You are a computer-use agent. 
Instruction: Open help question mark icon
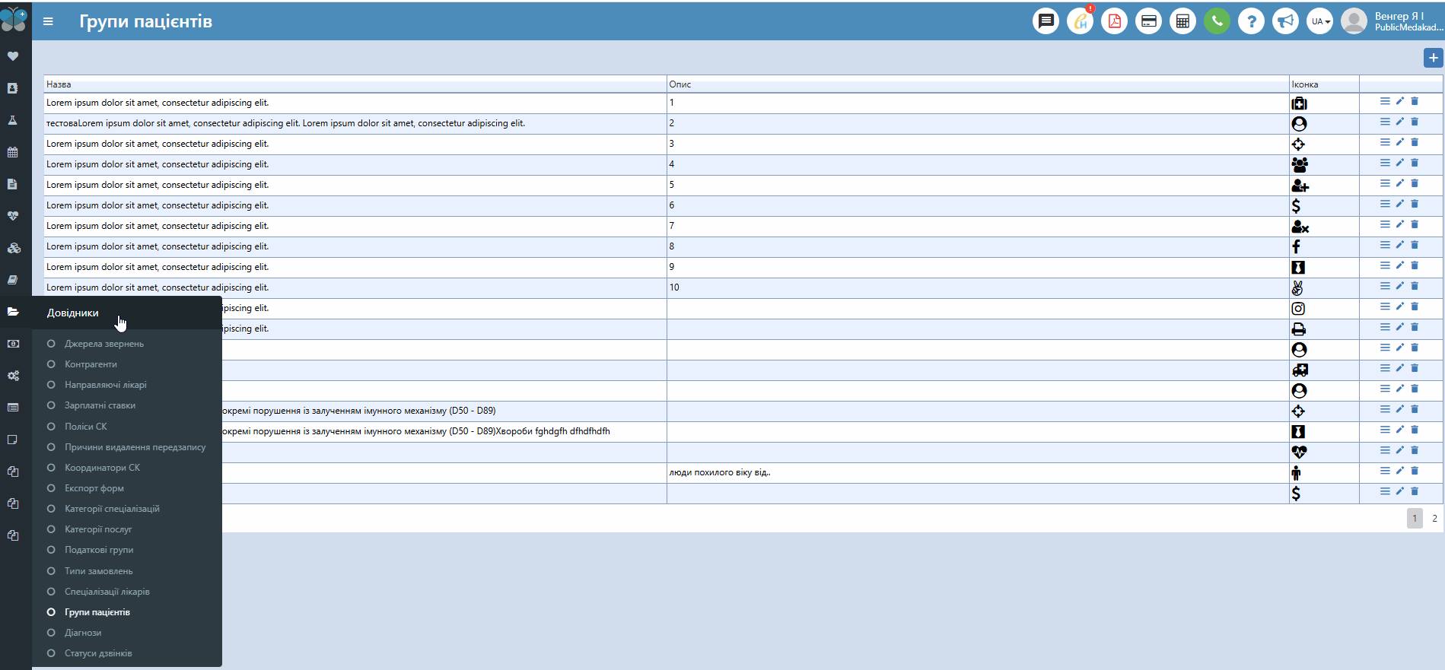point(1251,21)
